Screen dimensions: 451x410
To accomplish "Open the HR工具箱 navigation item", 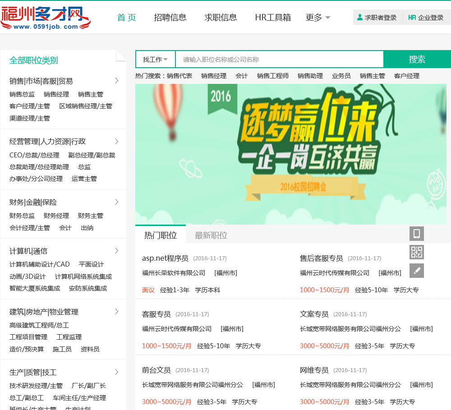I will 273,18.
